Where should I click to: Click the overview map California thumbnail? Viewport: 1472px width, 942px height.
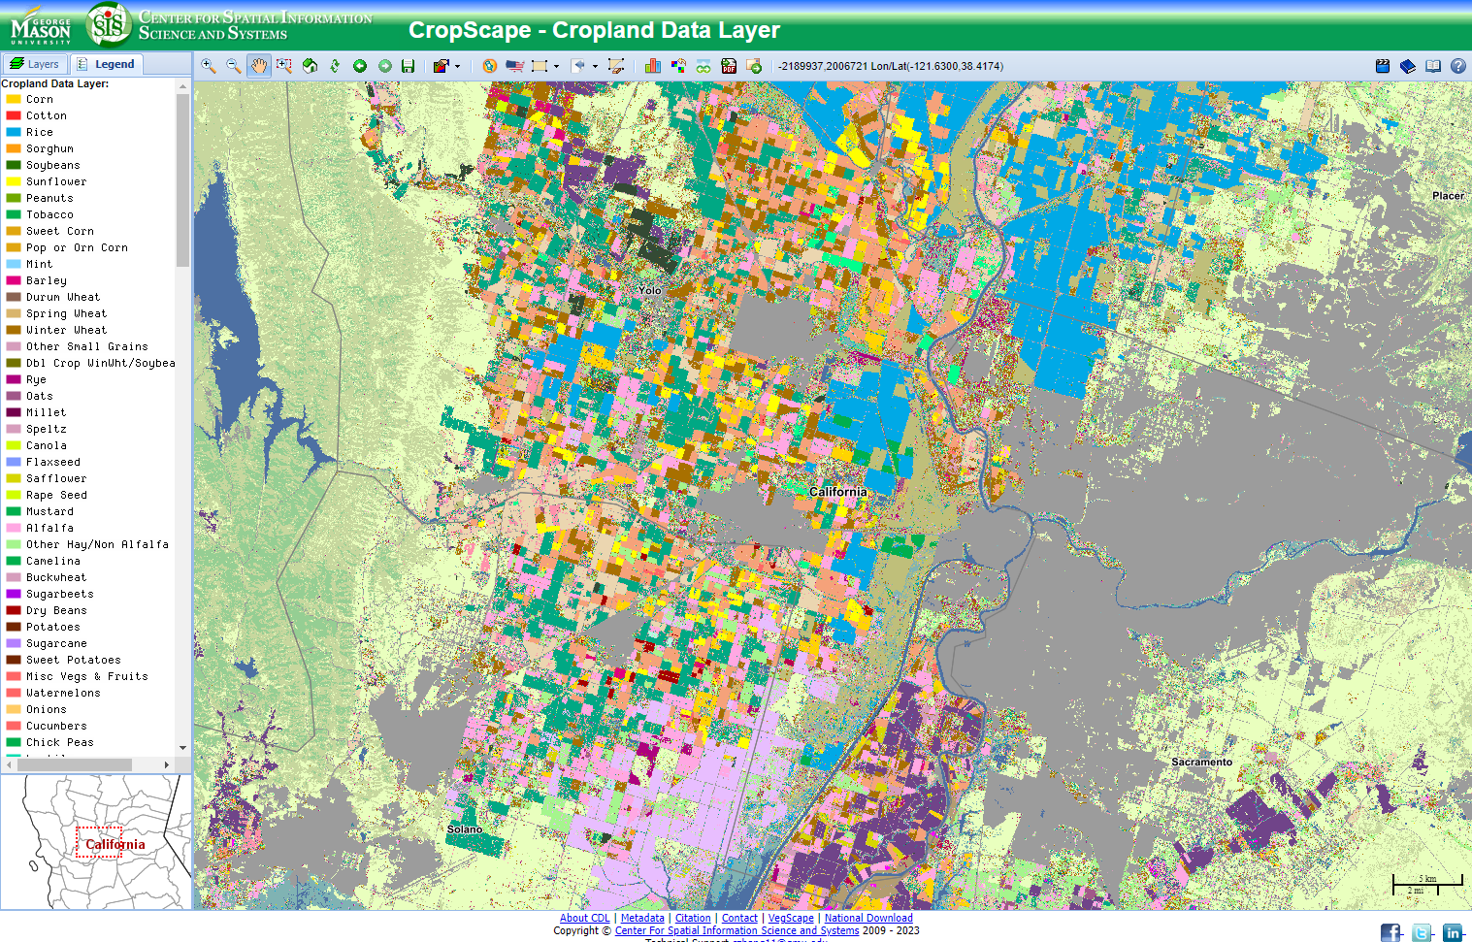96,842
